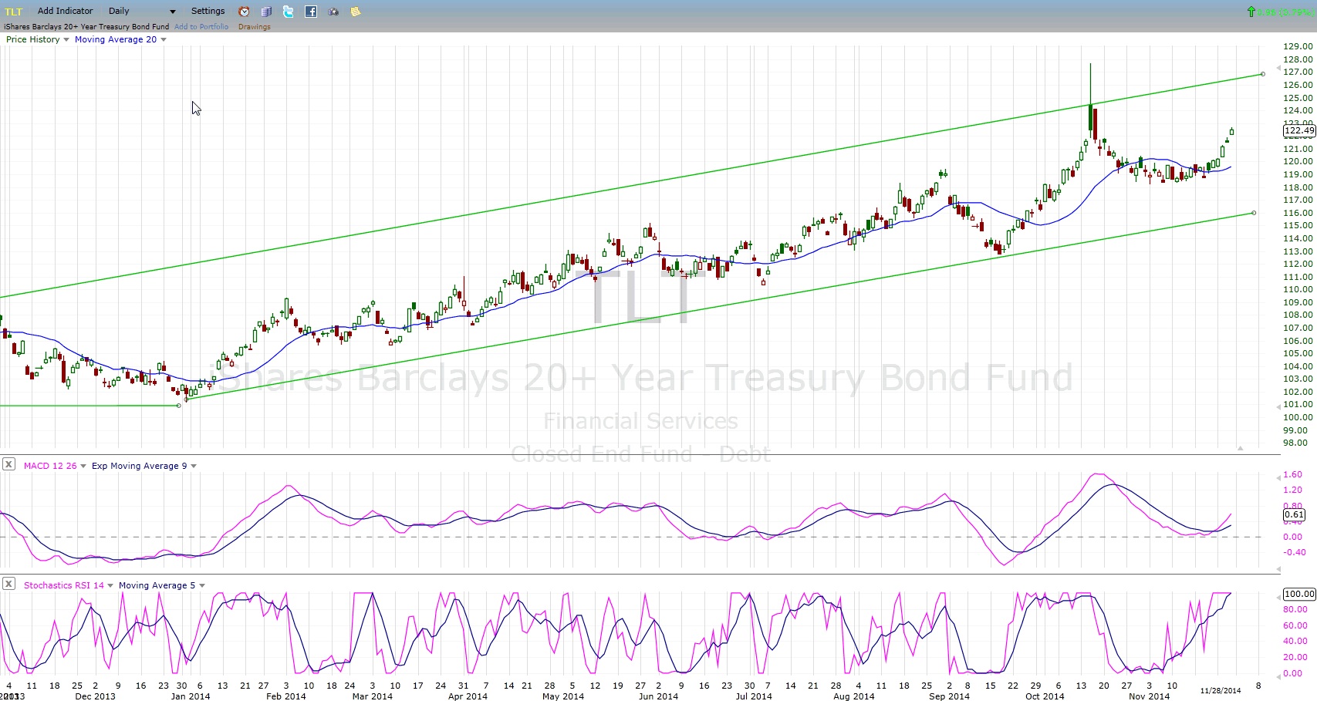Click Add Indicator in the toolbar
The width and height of the screenshot is (1317, 701).
click(65, 11)
